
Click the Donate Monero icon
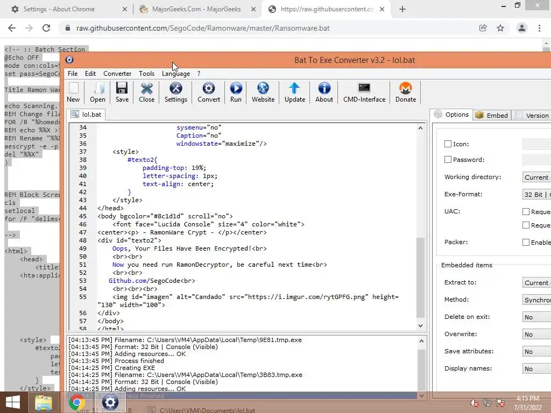pos(406,92)
